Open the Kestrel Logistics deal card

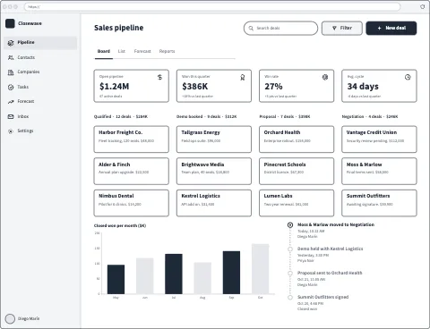tap(214, 203)
